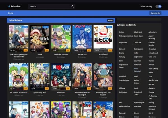Open the Mononogatari 2nd Season poster
Viewport: 168px width, 118px height.
coord(103,77)
